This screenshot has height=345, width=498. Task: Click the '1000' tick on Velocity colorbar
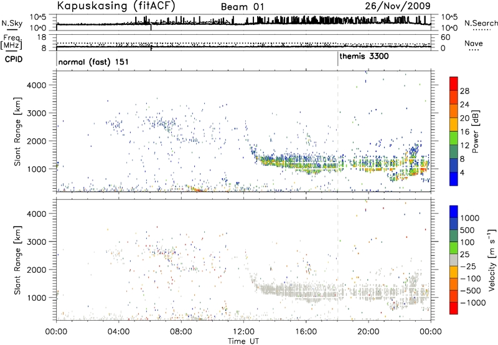(x=469, y=218)
